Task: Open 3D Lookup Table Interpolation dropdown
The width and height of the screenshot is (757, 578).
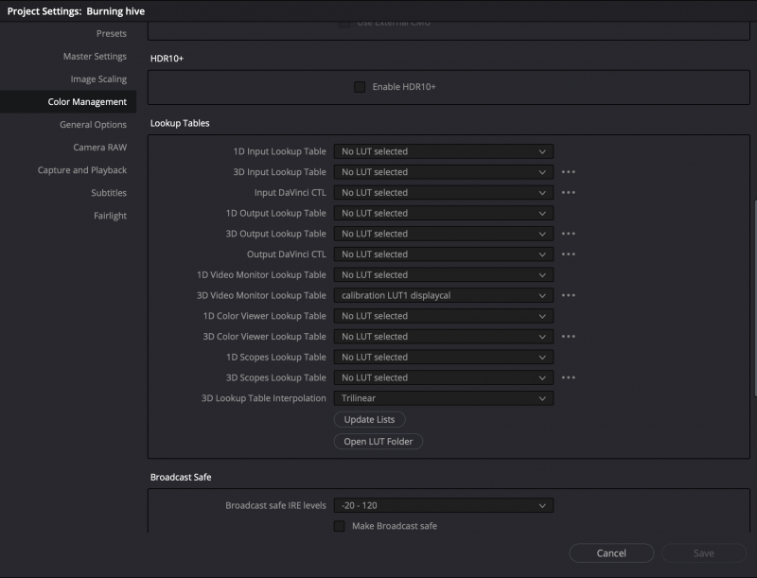Action: (443, 398)
